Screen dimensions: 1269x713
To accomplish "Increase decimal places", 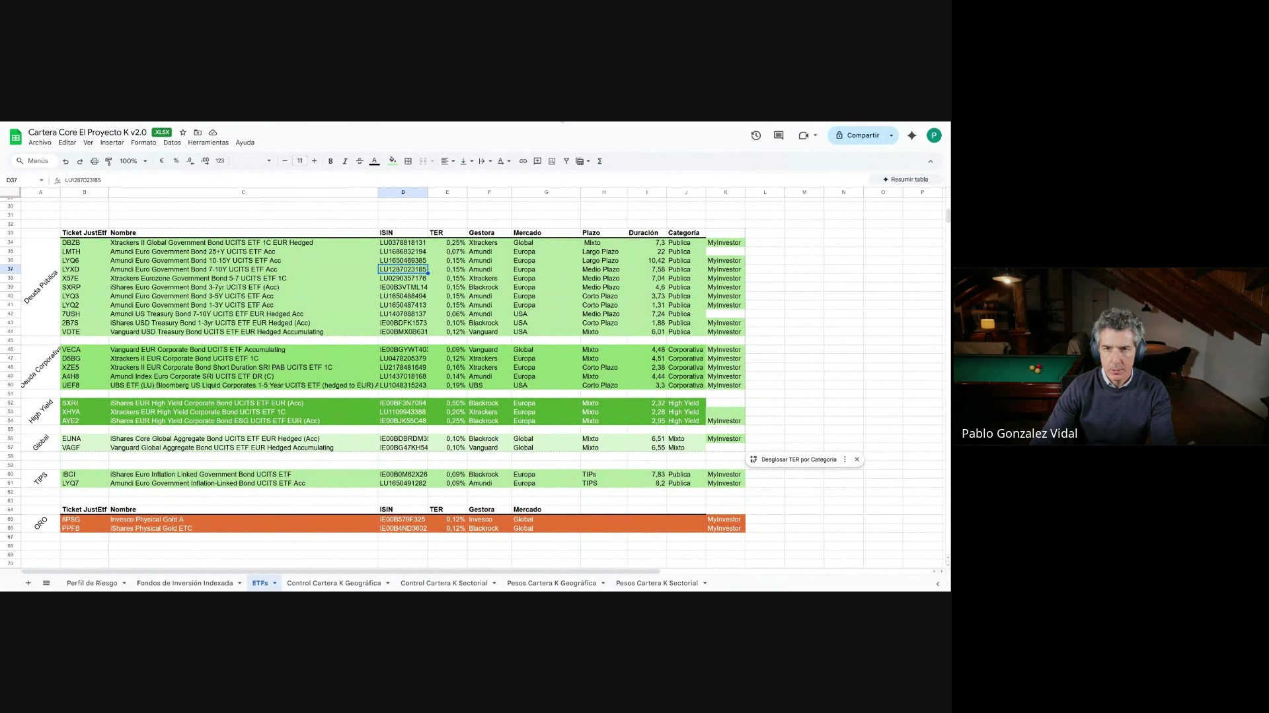I will 205,161.
